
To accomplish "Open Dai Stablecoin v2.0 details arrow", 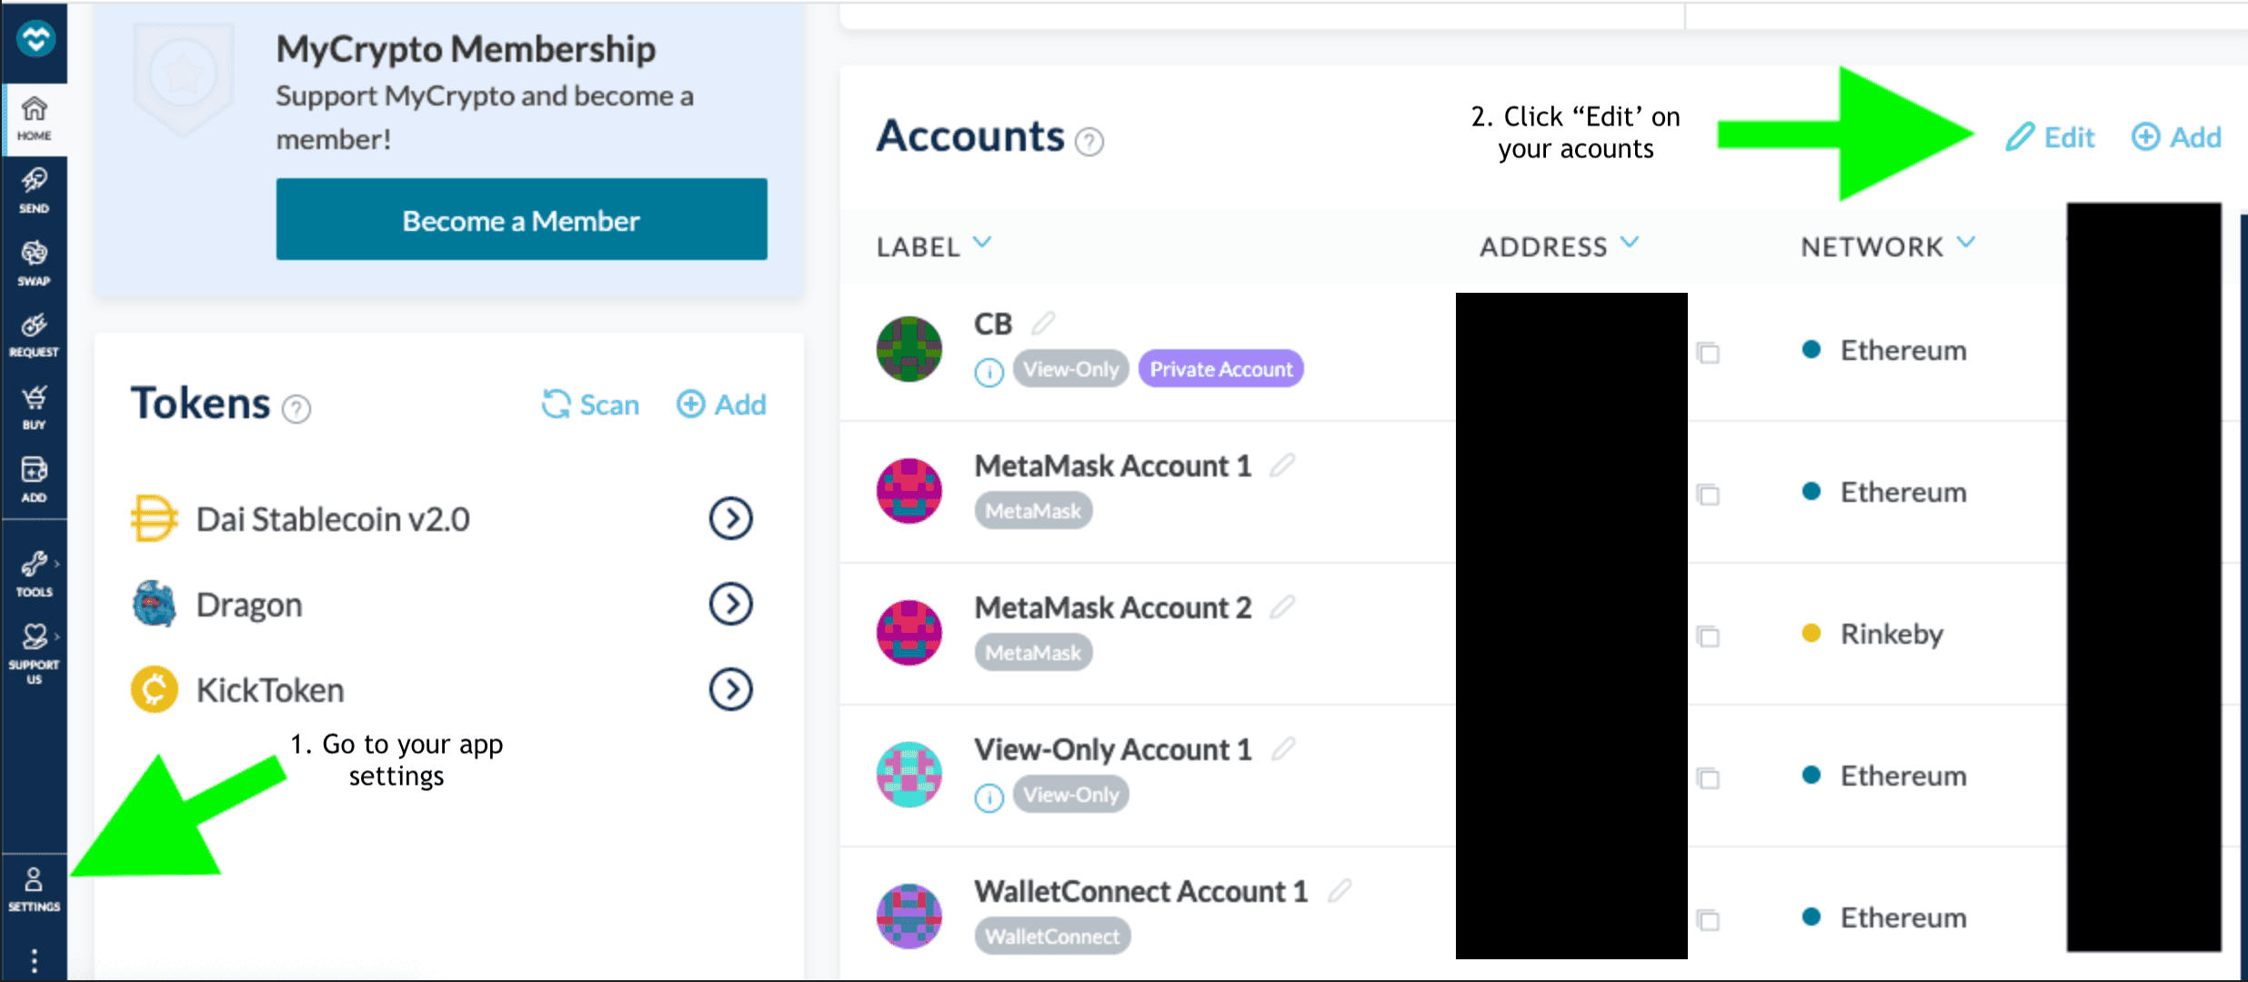I will tap(730, 519).
